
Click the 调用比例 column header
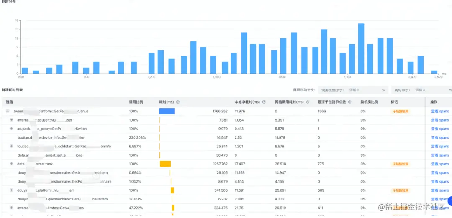(136, 102)
